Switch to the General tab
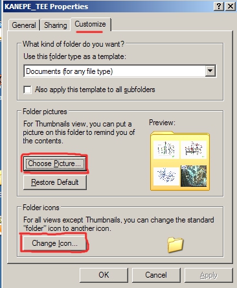Image resolution: width=237 pixels, height=288 pixels. [24, 25]
